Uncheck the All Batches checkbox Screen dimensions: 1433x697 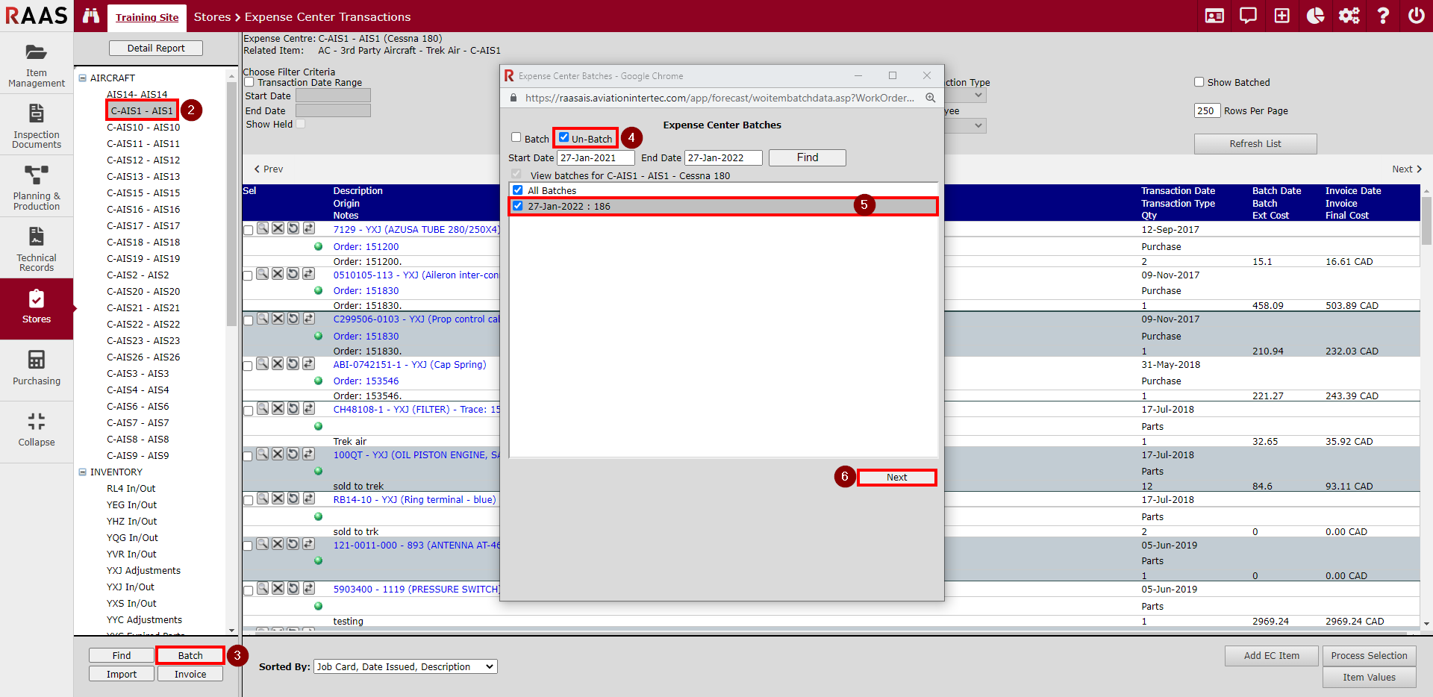tap(517, 190)
